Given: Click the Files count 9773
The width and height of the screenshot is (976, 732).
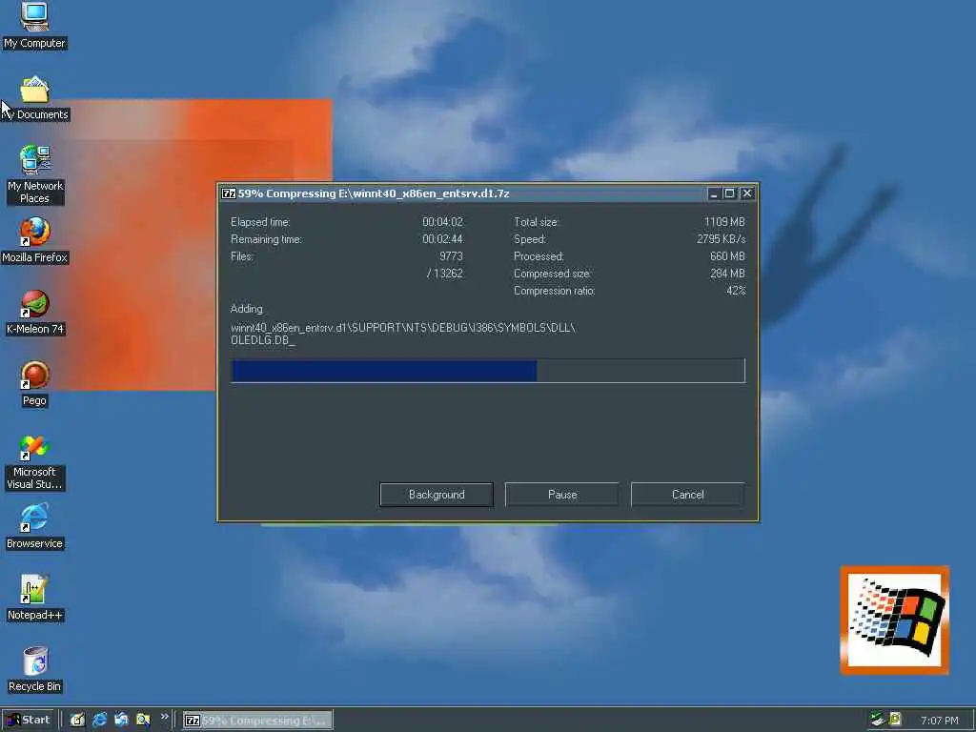Looking at the screenshot, I should coord(451,256).
